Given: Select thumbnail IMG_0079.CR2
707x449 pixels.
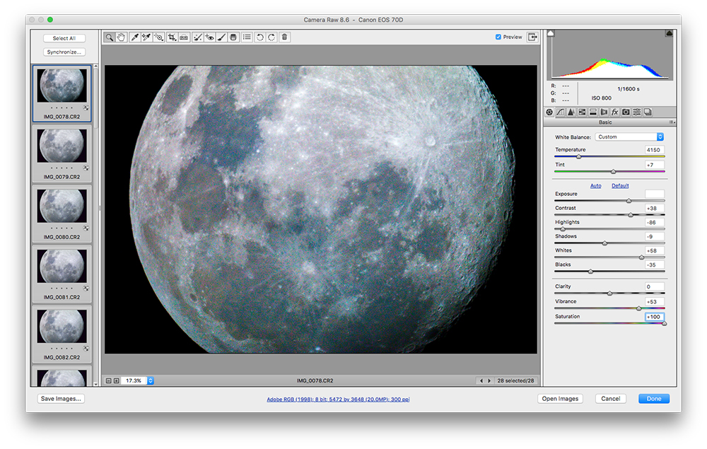Looking at the screenshot, I should point(62,153).
